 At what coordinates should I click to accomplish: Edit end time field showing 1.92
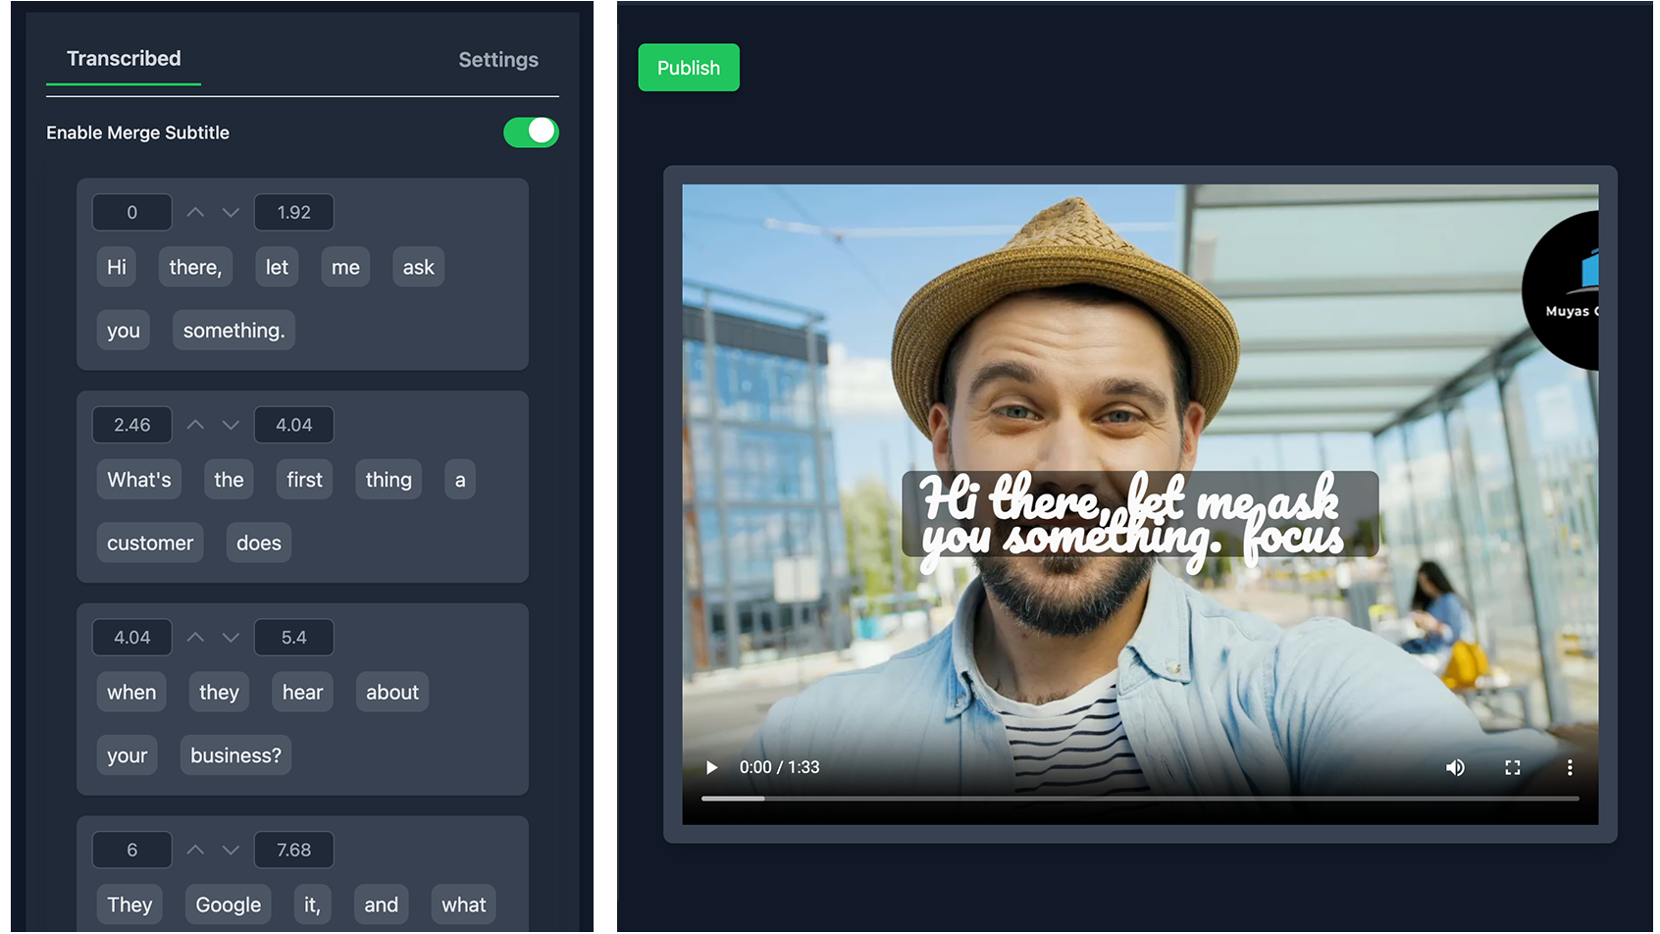click(x=294, y=212)
